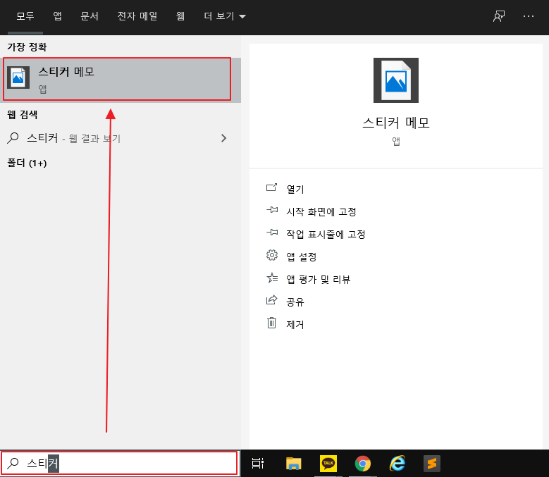Click the web search magnifier icon beside 스티커
The width and height of the screenshot is (549, 477).
13,138
